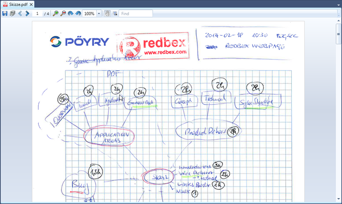Expand the toolbar overflow options
This screenshot has width=342, height=204.
click(x=338, y=14)
